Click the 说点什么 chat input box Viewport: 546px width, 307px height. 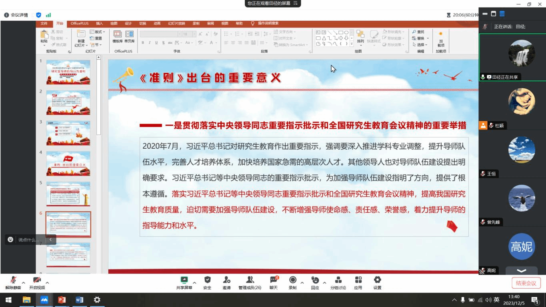click(x=29, y=240)
